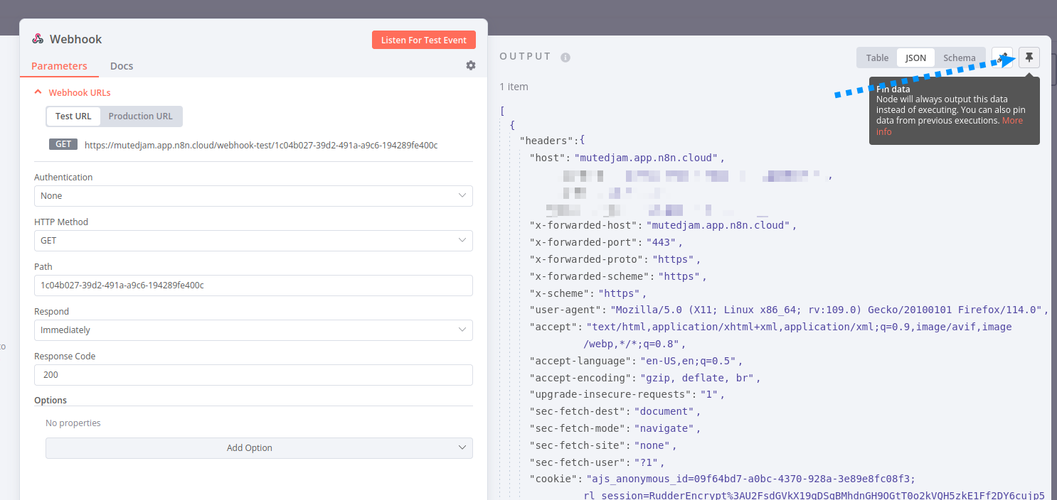The image size is (1057, 500).
Task: Open node settings gear icon
Action: pos(471,65)
